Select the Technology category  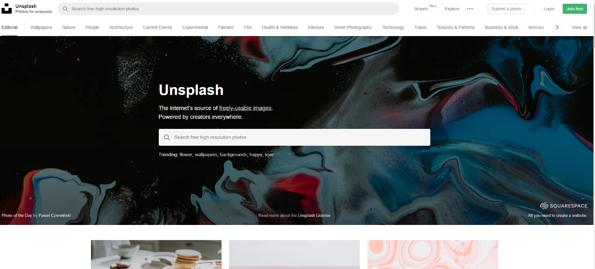tap(393, 27)
